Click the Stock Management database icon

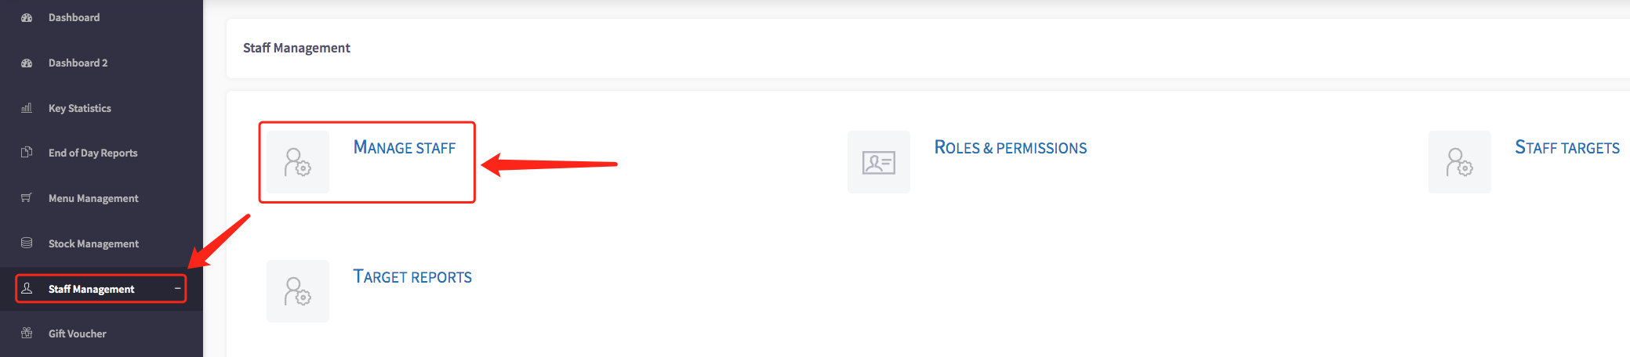point(27,243)
